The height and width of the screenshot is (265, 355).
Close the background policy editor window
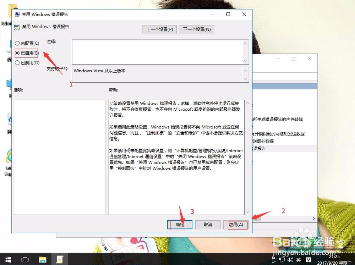coord(310,59)
